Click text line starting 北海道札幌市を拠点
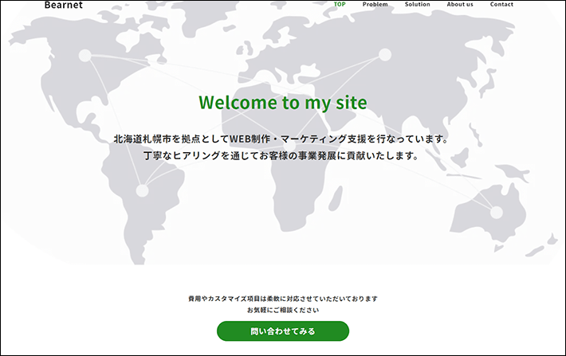Image resolution: width=566 pixels, height=356 pixels. click(x=281, y=139)
